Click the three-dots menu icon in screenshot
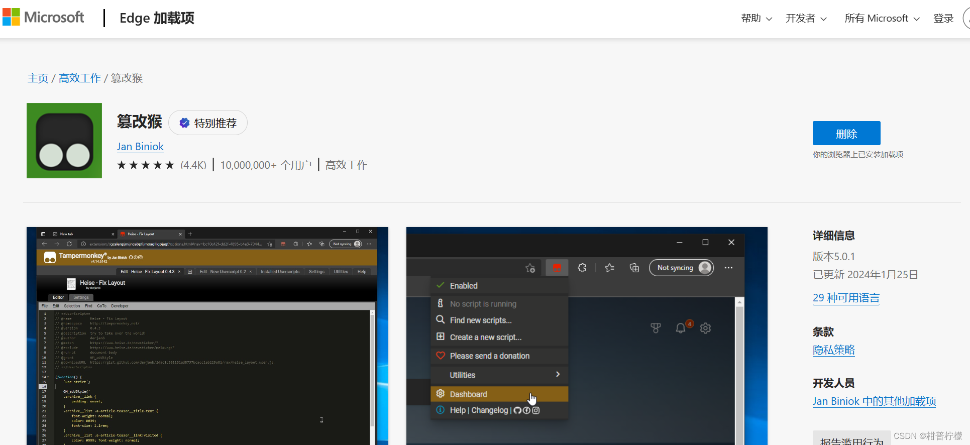This screenshot has height=445, width=970. click(x=728, y=268)
